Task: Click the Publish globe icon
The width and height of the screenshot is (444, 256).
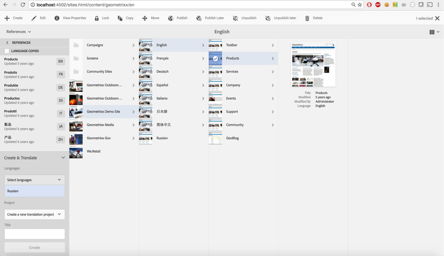Action: [x=171, y=18]
